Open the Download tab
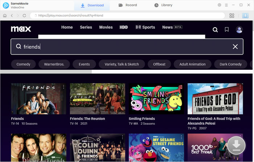 click(92, 5)
